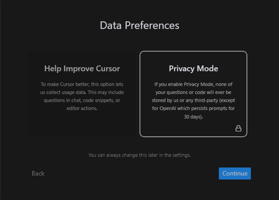Click the Data Preferences heading
The width and height of the screenshot is (279, 200).
point(139,25)
